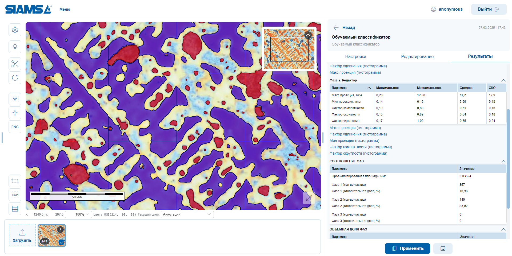This screenshot has height=256, width=512.
Task: Open first Фактор удлинения (гистограмма) link at top
Action: click(x=358, y=66)
